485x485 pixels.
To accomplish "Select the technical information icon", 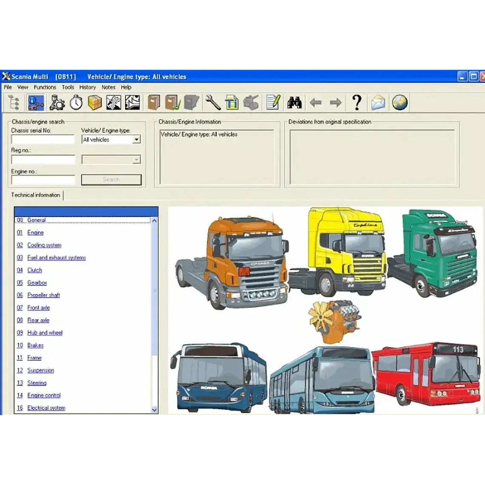I will click(x=36, y=103).
